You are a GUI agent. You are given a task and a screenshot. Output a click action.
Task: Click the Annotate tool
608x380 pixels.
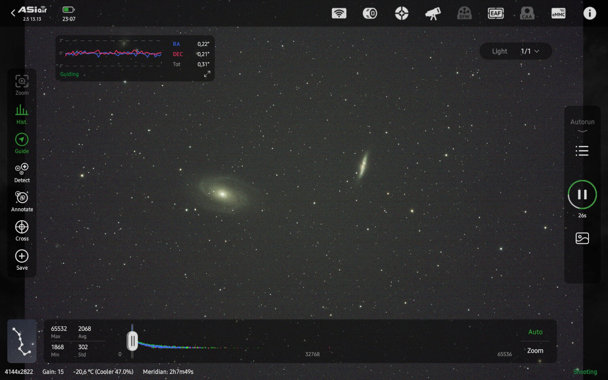point(22,202)
